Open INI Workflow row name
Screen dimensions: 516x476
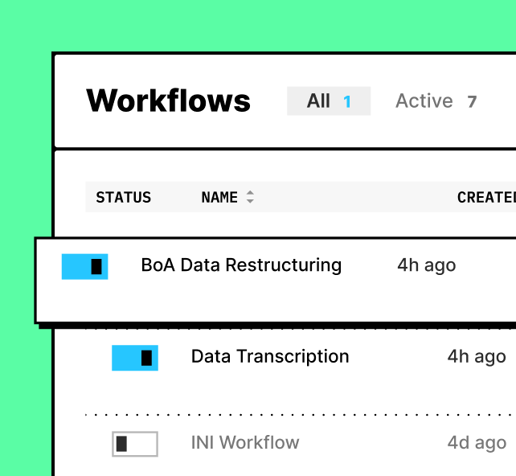coord(245,442)
